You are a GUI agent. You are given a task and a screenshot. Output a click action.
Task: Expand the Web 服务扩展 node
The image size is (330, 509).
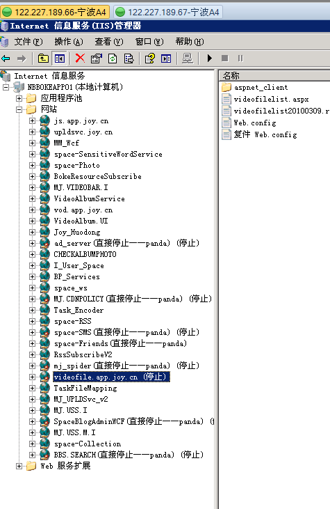pyautogui.click(x=19, y=466)
